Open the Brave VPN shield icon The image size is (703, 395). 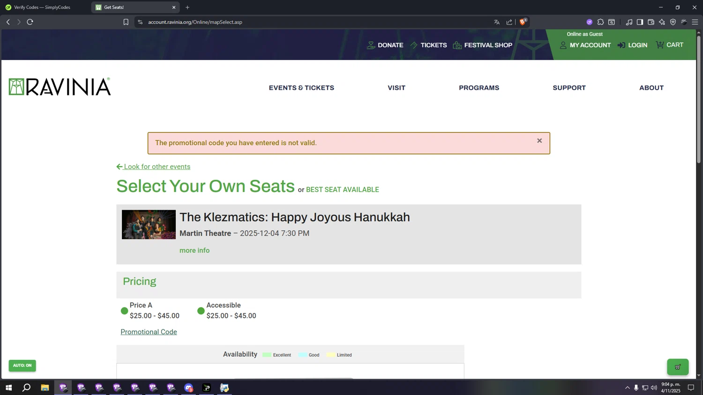click(673, 22)
